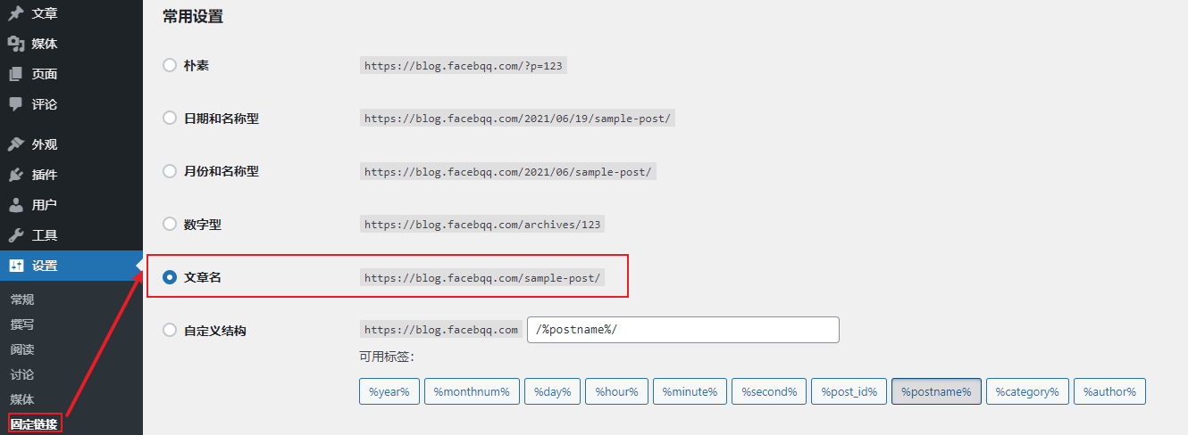
Task: Insert the %post_id% tag button
Action: point(849,391)
